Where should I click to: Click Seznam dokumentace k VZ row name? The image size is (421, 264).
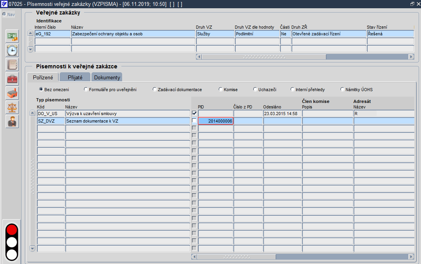128,121
